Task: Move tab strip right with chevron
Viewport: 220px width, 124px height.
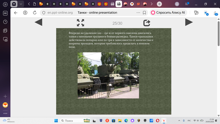Action: pyautogui.click(x=151, y=4)
